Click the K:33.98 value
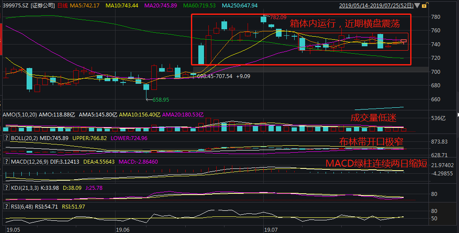 pos(49,188)
